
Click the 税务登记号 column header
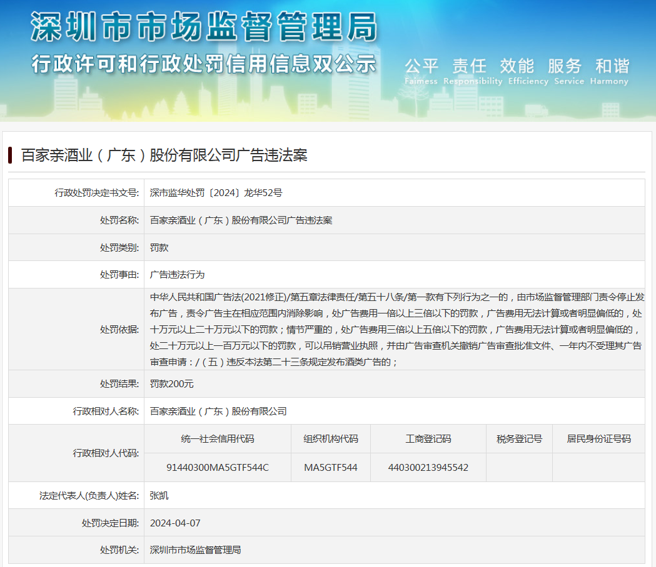tap(519, 439)
